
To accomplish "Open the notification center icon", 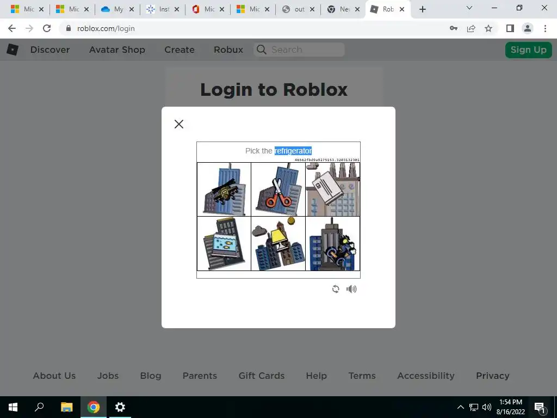I will pyautogui.click(x=540, y=407).
